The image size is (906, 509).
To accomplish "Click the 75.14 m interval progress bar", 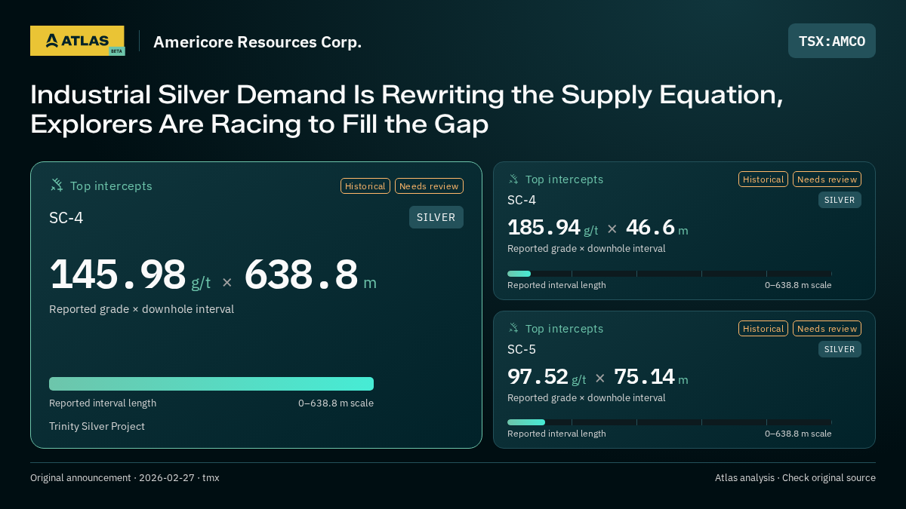I will pos(670,422).
